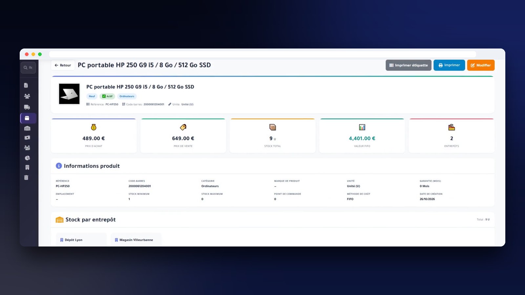
Task: Click the 489.00 € purchase price value
Action: 94,138
